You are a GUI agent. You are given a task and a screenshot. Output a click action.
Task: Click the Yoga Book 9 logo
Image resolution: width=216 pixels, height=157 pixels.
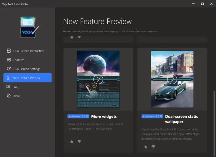(x=29, y=27)
